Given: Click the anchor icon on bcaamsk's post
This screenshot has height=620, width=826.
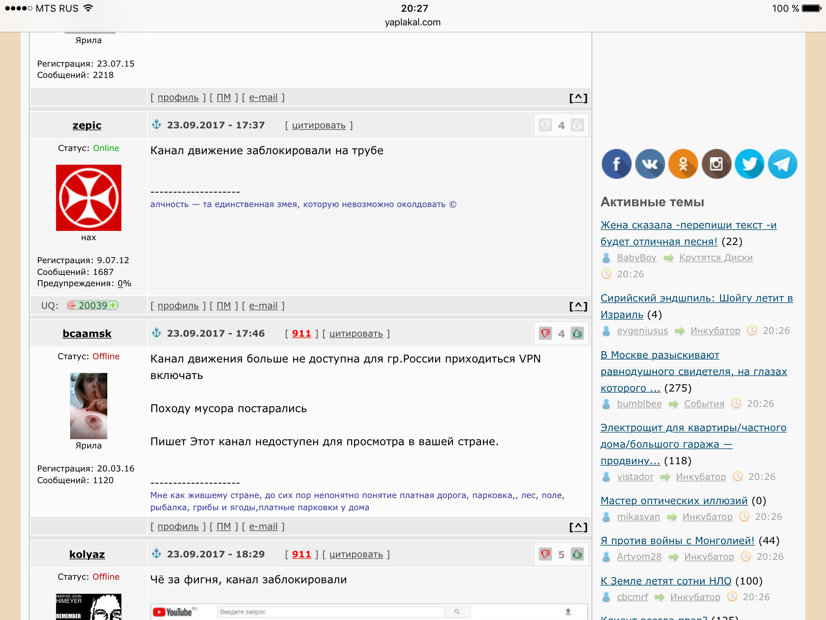Looking at the screenshot, I should click(156, 333).
